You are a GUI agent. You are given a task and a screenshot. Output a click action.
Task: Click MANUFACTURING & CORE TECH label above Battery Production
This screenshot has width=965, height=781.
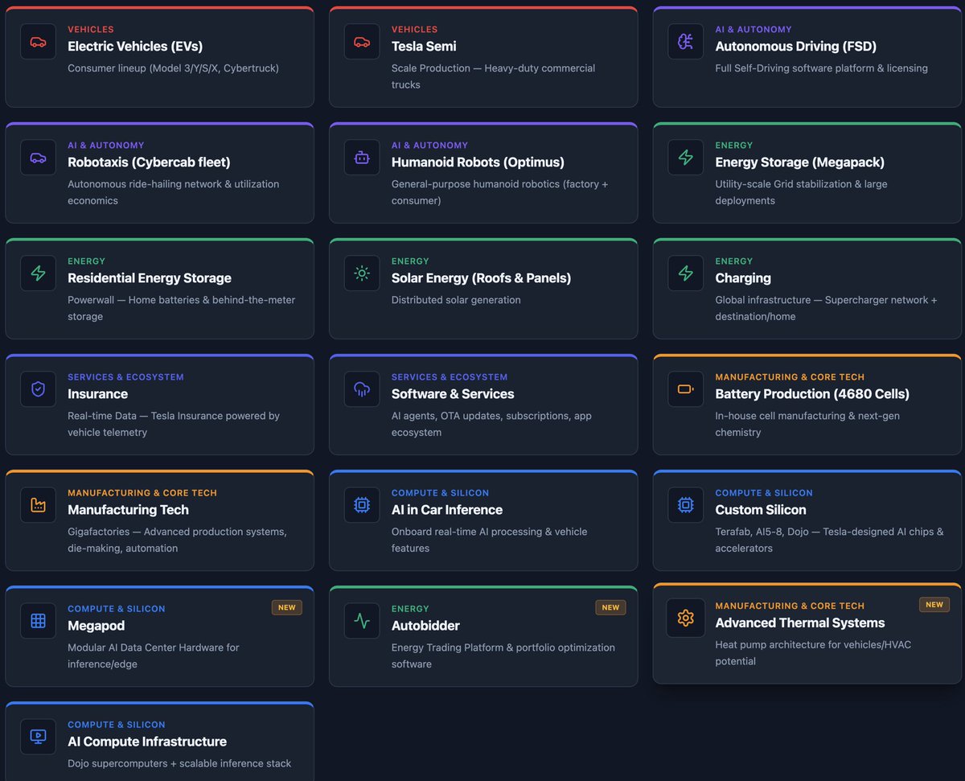[790, 376]
